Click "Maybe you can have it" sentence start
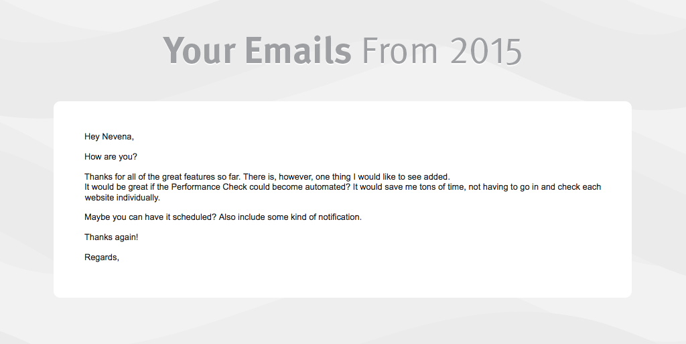 [126, 217]
